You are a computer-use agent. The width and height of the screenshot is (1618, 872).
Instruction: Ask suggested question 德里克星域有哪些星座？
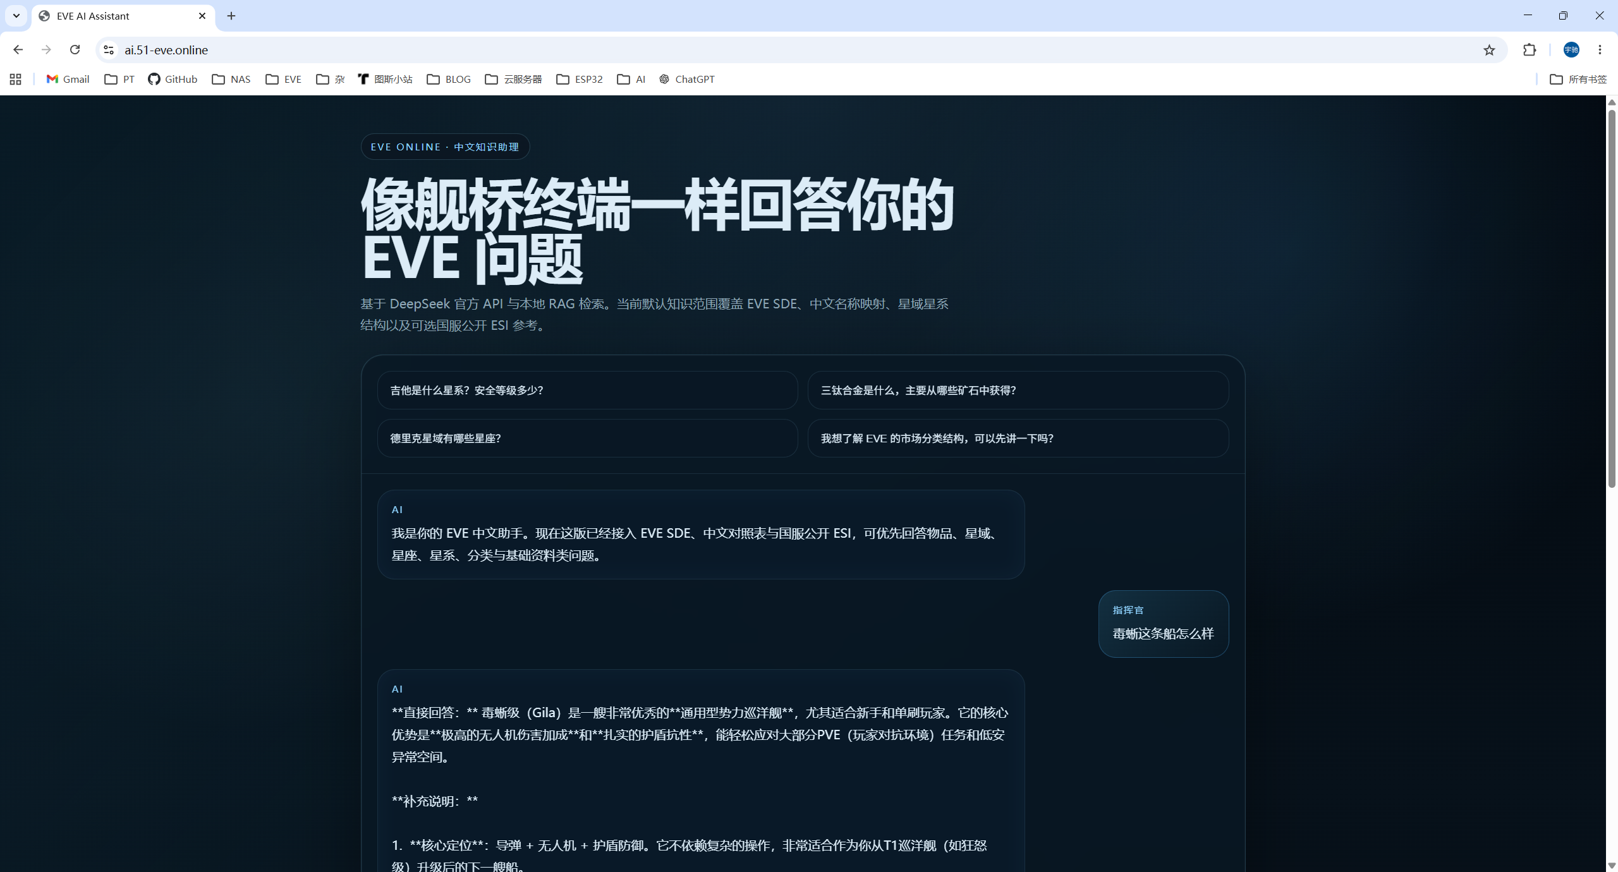(x=587, y=439)
